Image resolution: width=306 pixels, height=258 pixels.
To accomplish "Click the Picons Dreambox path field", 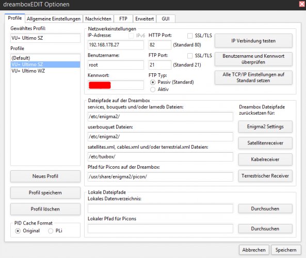I will (160, 177).
